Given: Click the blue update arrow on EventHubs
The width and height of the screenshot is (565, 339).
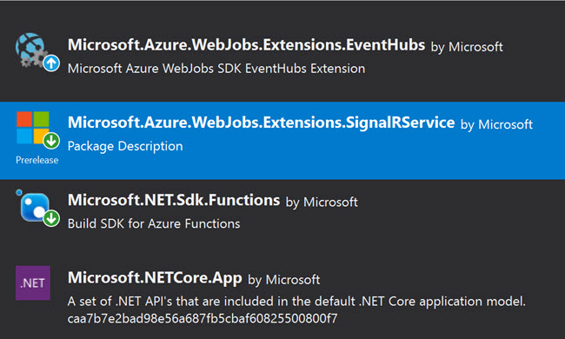Looking at the screenshot, I should point(51,63).
